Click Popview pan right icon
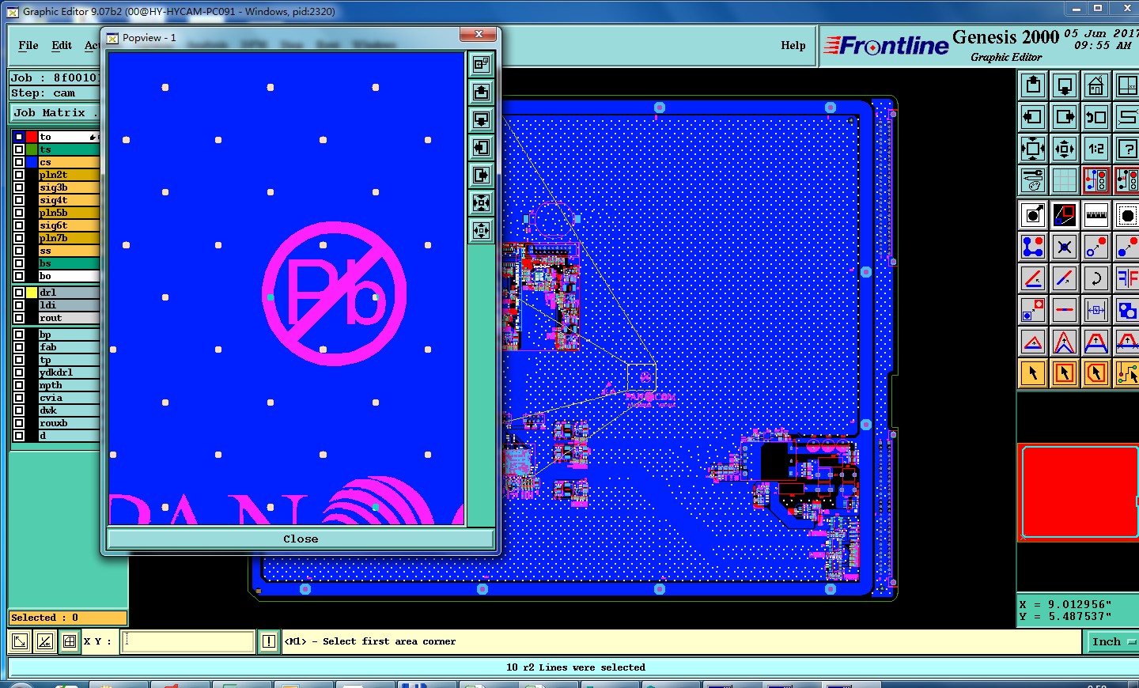 (x=481, y=175)
